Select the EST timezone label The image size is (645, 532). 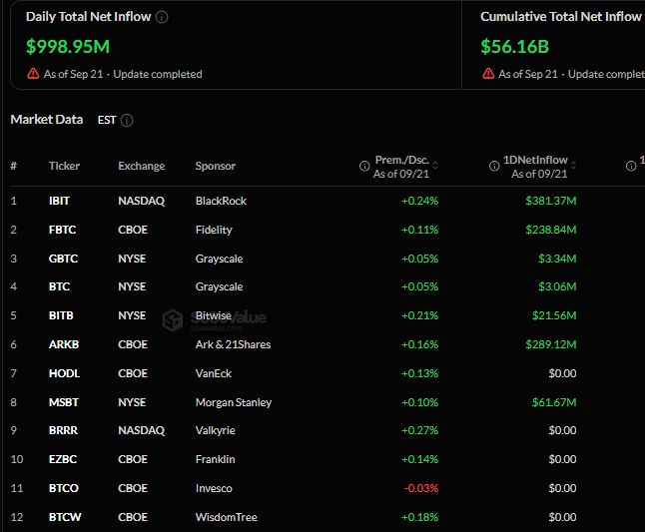click(107, 120)
